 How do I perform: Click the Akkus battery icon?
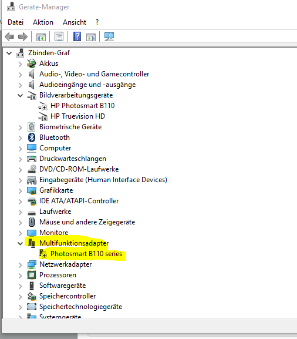tap(32, 63)
